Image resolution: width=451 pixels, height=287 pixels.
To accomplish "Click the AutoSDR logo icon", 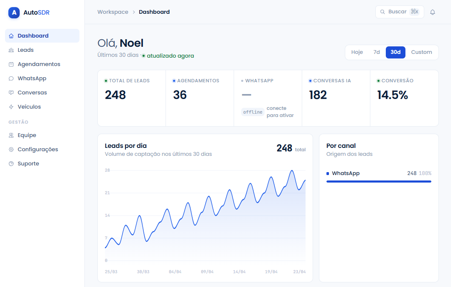I will [x=14, y=13].
